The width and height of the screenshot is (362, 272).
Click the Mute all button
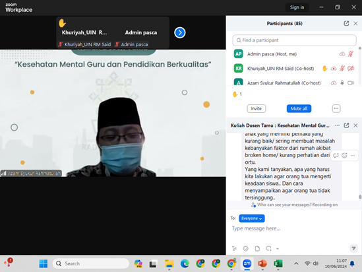click(299, 108)
